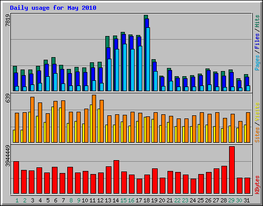Select day 20 on the x-axis

(x=162, y=200)
